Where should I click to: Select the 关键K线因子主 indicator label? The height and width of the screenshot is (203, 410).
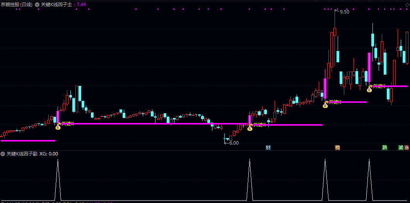click(56, 4)
